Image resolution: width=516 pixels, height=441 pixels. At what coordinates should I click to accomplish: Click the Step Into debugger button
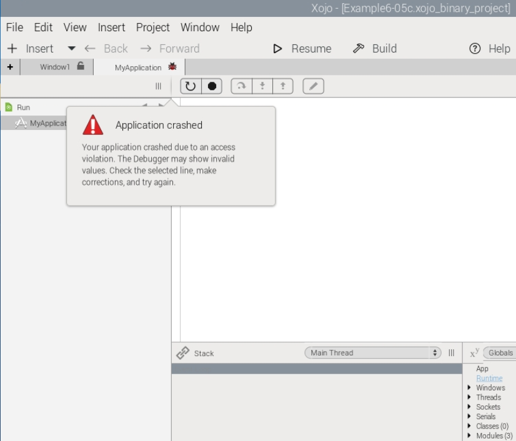[x=262, y=86]
